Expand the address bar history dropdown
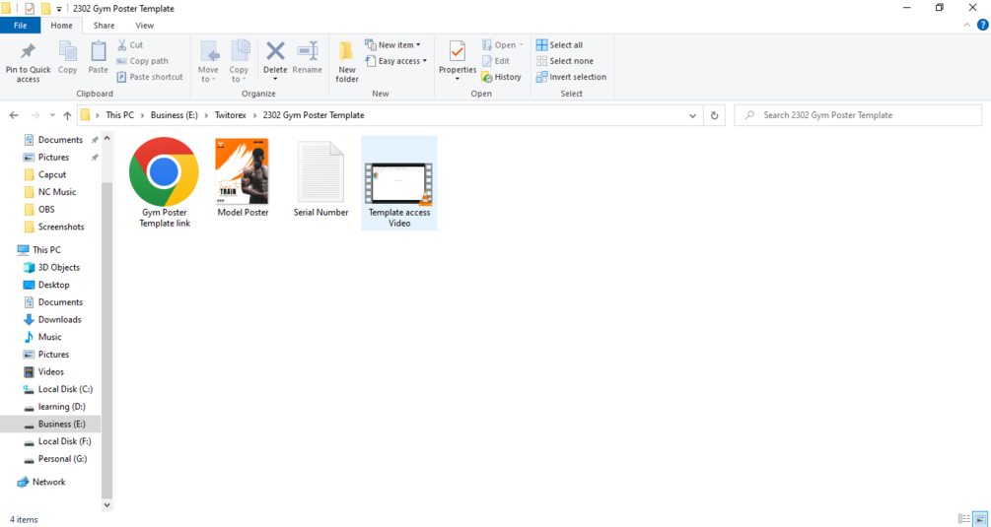 tap(692, 115)
